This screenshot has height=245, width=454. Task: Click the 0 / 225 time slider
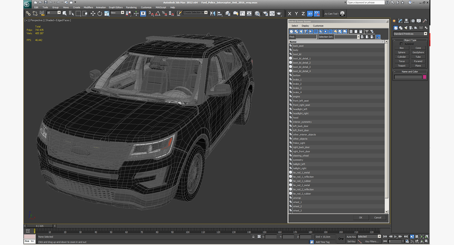click(x=40, y=226)
